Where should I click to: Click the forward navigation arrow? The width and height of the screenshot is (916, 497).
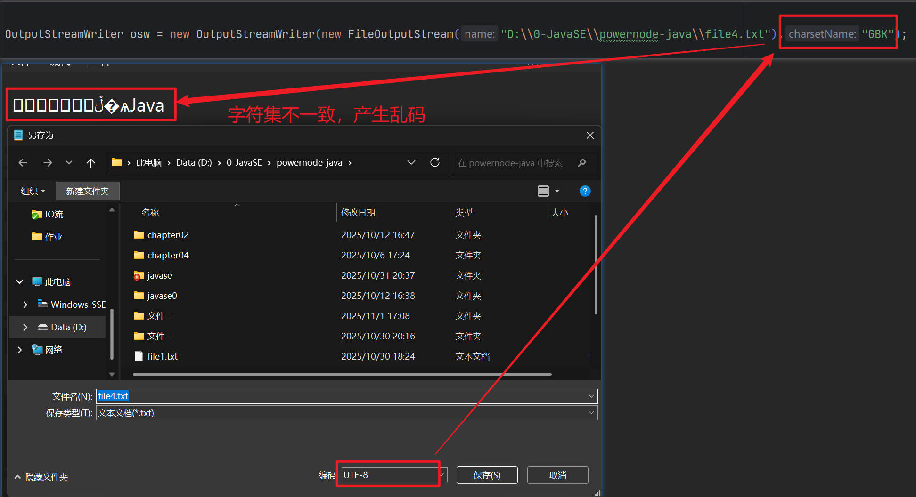pyautogui.click(x=48, y=162)
